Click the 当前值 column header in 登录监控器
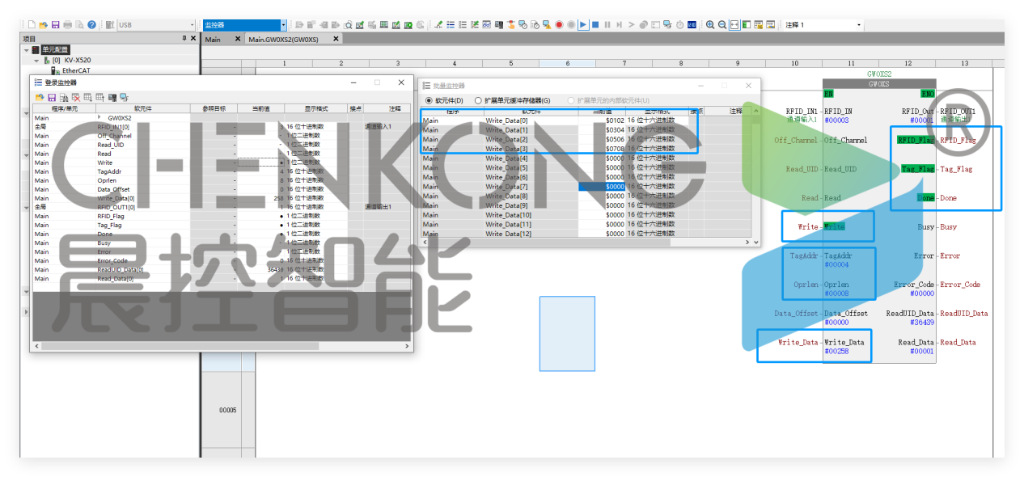The height and width of the screenshot is (477, 1024). point(259,108)
